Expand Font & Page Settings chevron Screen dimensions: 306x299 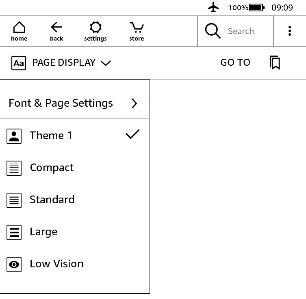[134, 103]
